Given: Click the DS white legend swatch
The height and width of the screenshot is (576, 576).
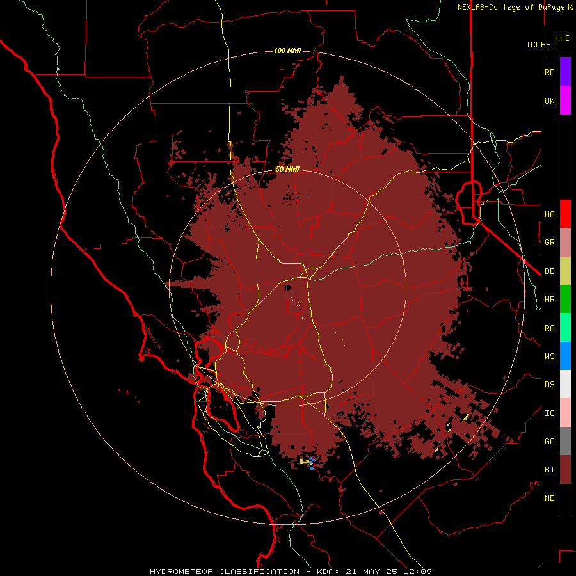Looking at the screenshot, I should point(565,384).
